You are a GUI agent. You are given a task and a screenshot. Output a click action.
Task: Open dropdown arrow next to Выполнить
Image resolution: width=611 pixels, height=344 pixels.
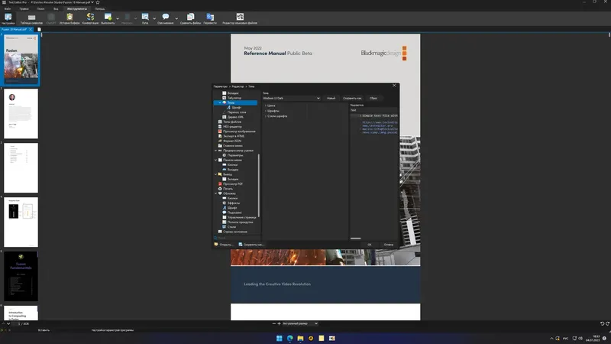pos(118,18)
